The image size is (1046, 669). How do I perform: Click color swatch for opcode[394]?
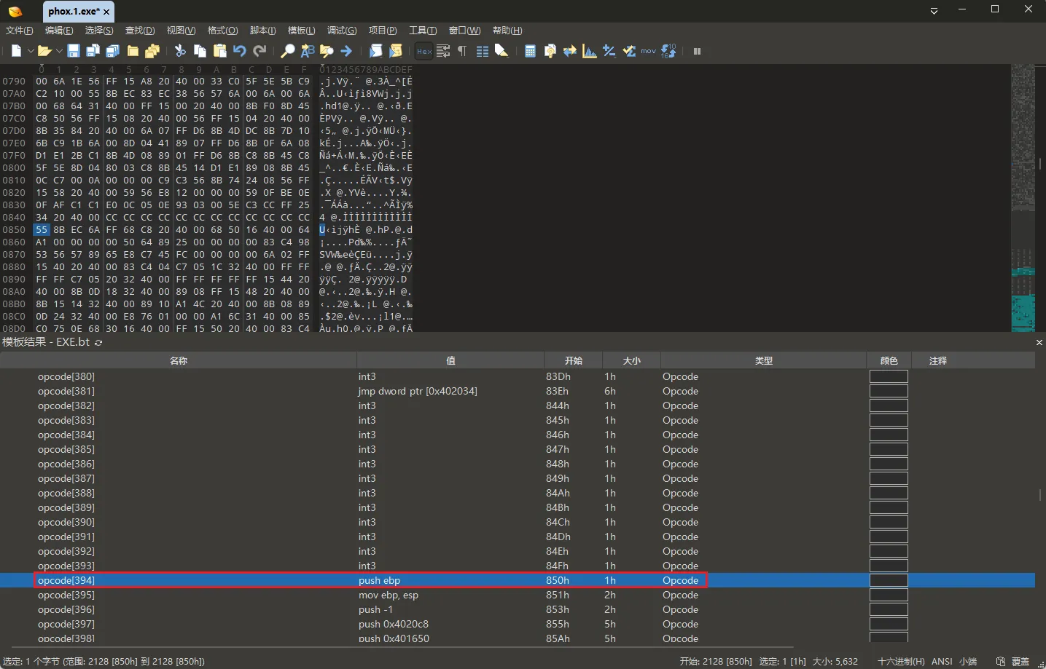(x=889, y=580)
